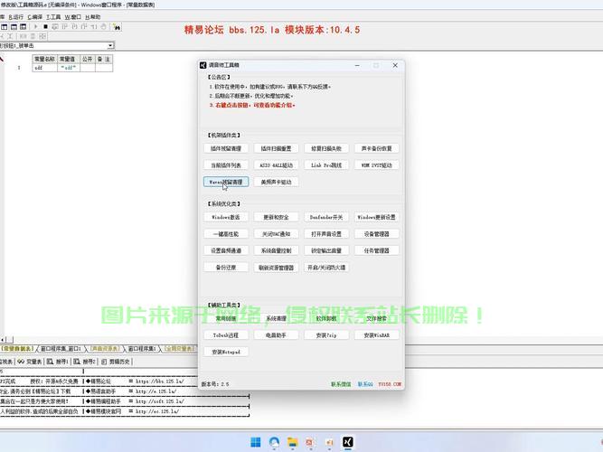Click the black K app icon on taskbar

(348, 442)
